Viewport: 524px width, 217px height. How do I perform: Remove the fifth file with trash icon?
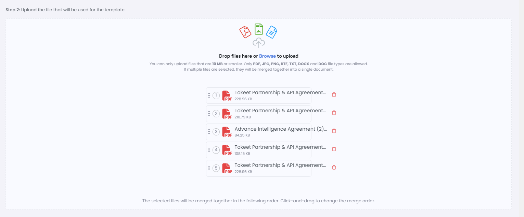coord(334,167)
